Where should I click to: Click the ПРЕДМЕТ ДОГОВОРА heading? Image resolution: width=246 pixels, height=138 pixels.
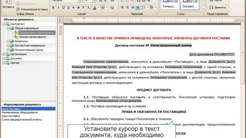click(x=154, y=90)
